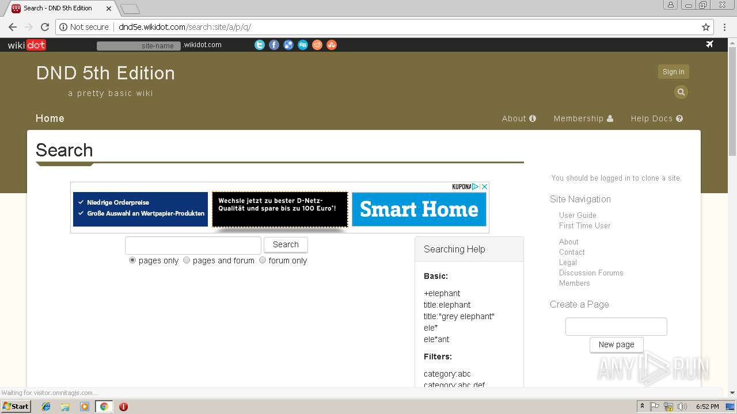The image size is (737, 414).
Task: Click the Niedrige Orderpreise ad panel
Action: (x=140, y=209)
